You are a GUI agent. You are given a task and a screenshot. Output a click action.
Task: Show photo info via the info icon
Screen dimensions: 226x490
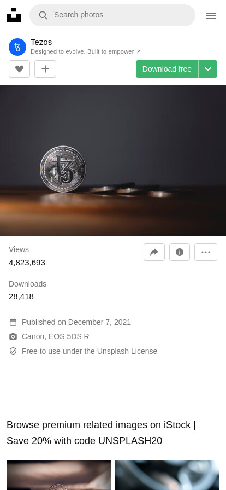point(180,252)
